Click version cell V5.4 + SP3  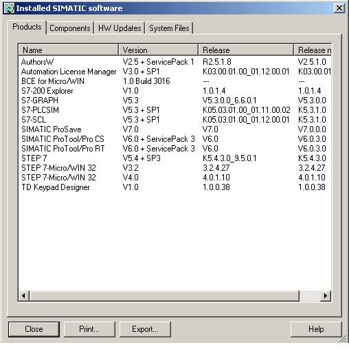click(142, 158)
